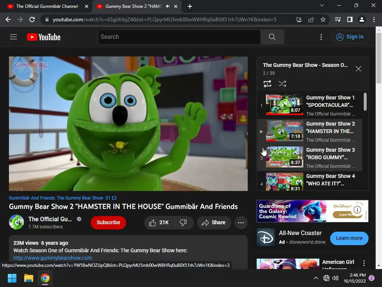Image resolution: width=382 pixels, height=287 pixels.
Task: Click Learn more on the Disney ad
Action: pos(349,238)
